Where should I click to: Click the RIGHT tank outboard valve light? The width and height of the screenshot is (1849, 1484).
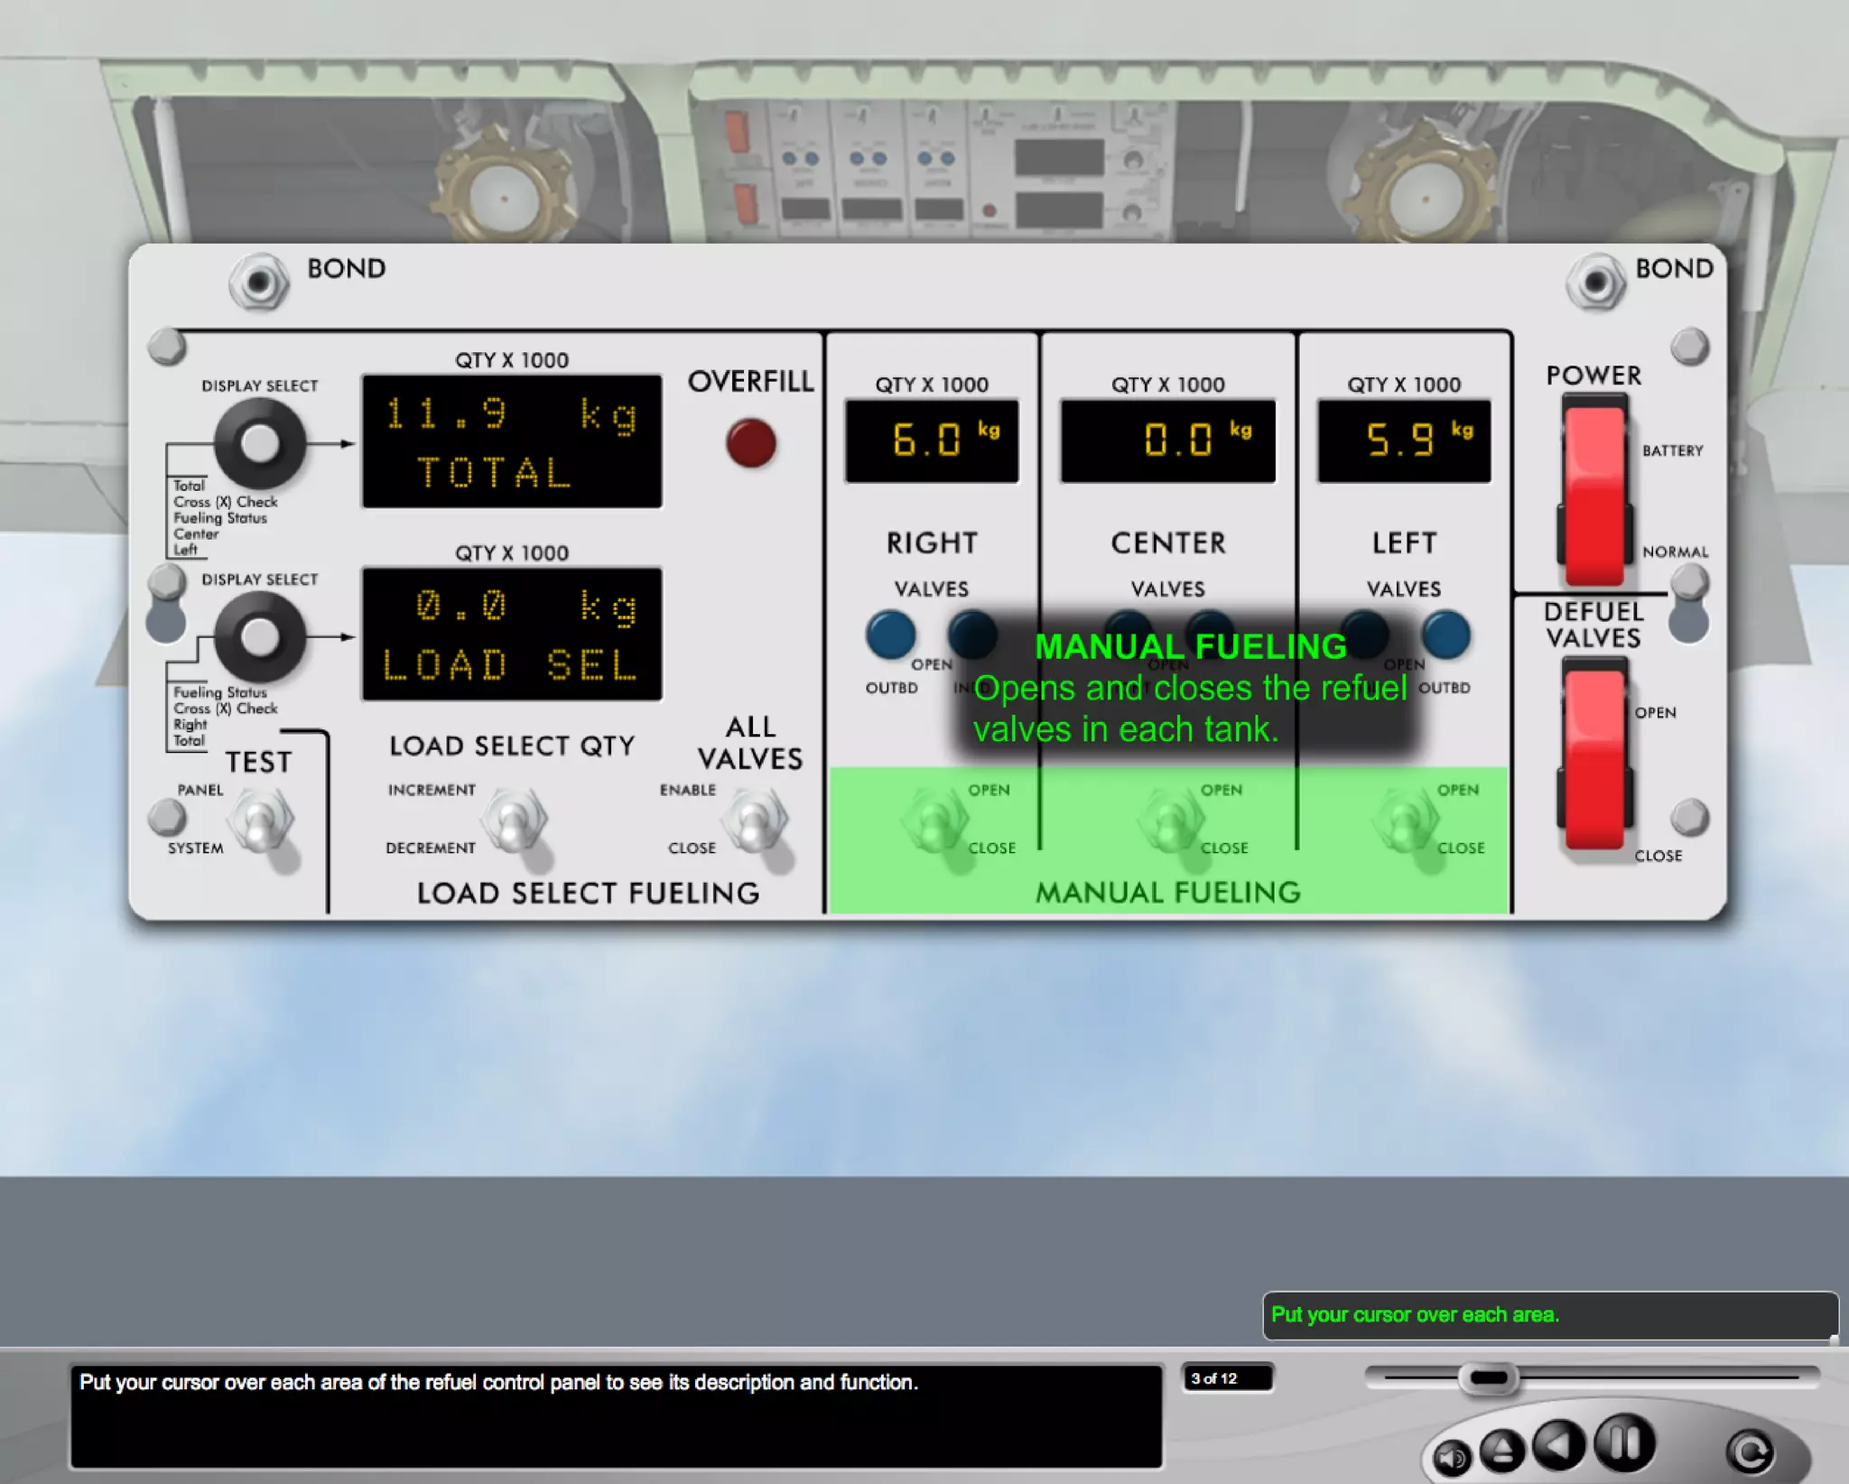coord(891,635)
